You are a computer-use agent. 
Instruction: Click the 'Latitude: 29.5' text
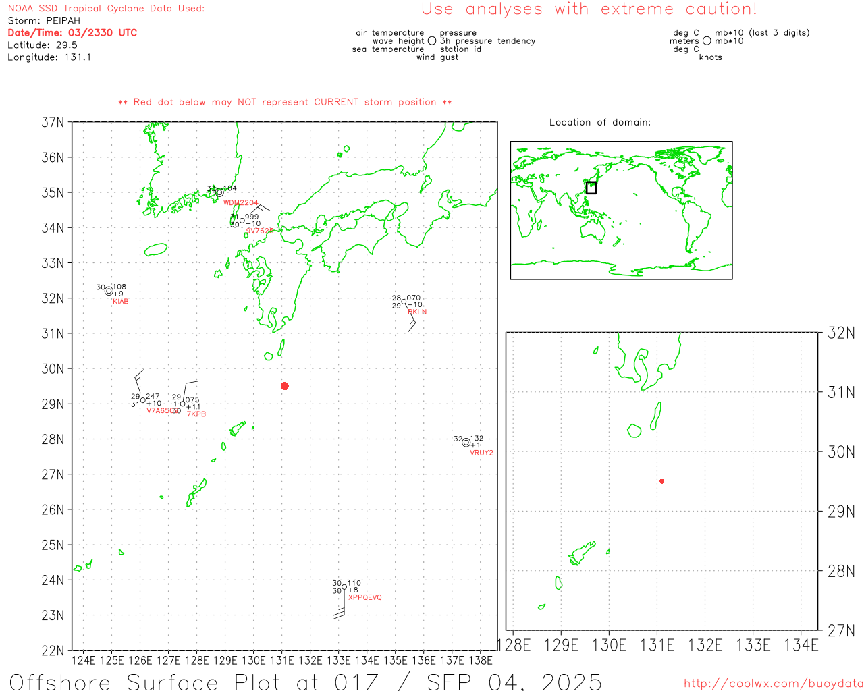pos(43,45)
